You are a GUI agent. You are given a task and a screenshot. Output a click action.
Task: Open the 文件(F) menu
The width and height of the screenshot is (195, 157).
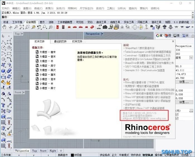[6, 8]
